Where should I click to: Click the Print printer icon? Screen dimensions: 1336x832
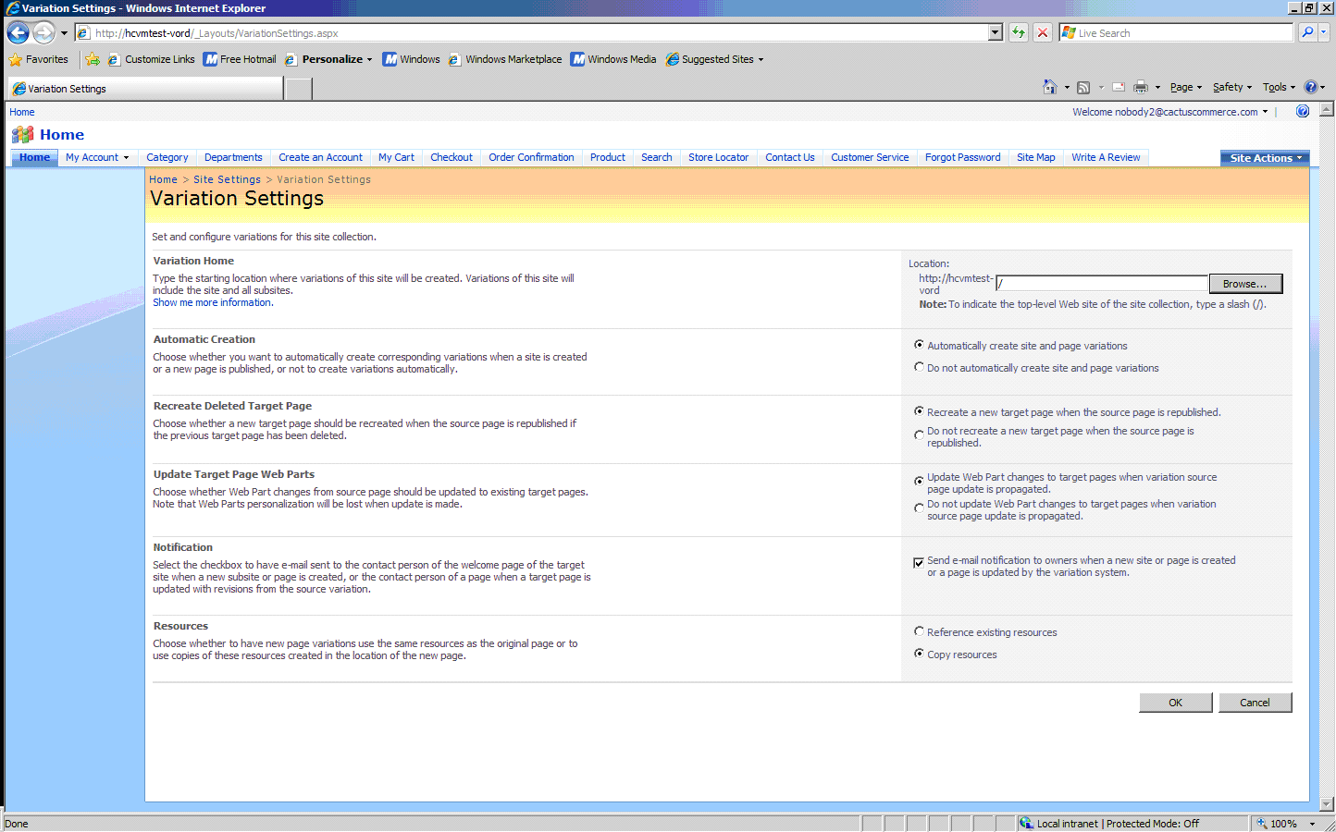[x=1141, y=87]
